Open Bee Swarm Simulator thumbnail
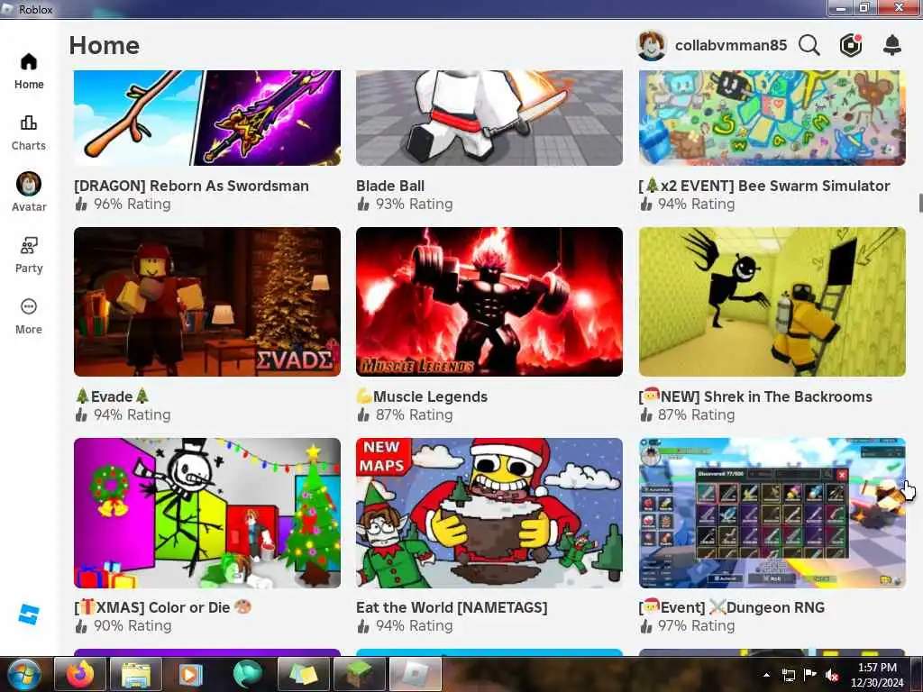The image size is (923, 692). point(772,118)
